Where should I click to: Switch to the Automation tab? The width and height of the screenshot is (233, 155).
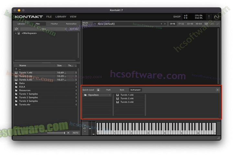coord(71,24)
